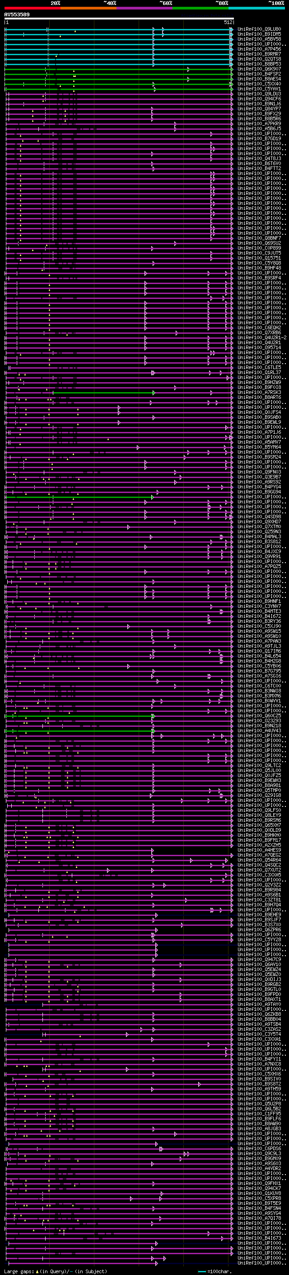Click the purple ~60% identity legend segment

click(145, 8)
